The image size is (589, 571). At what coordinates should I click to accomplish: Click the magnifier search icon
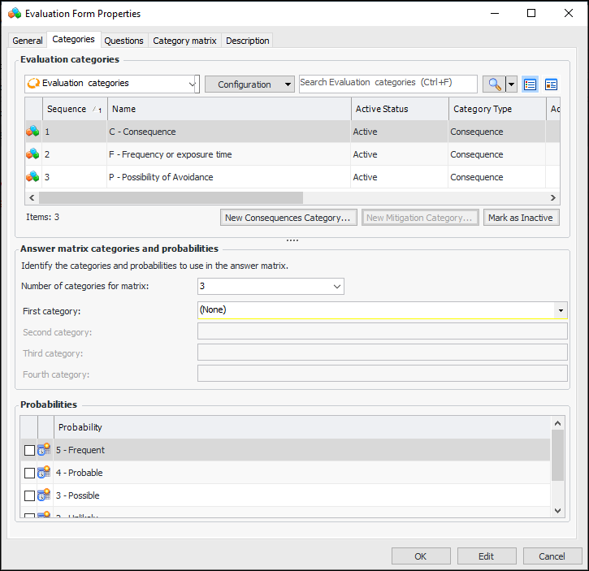pos(493,84)
